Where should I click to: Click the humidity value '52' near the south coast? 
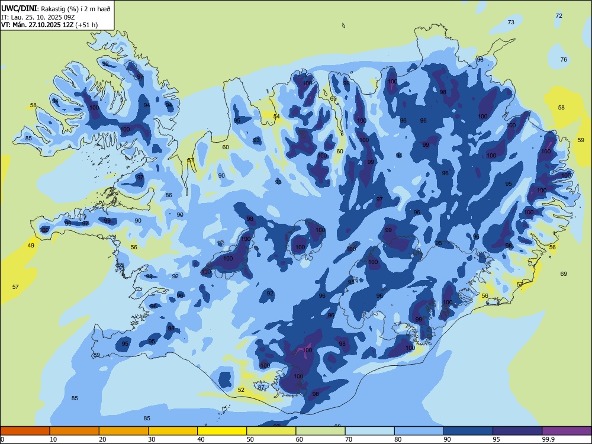click(x=242, y=390)
